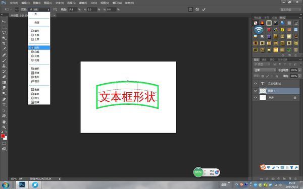Open the Styles panel flyout menu
303x189 pixels.
300,18
